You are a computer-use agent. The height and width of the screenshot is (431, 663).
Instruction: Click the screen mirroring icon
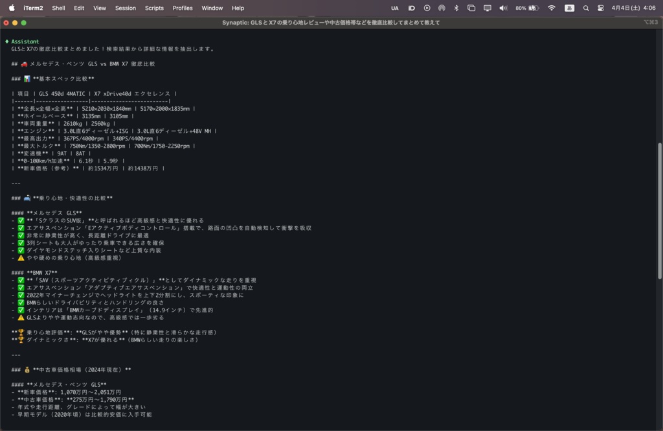(x=487, y=8)
